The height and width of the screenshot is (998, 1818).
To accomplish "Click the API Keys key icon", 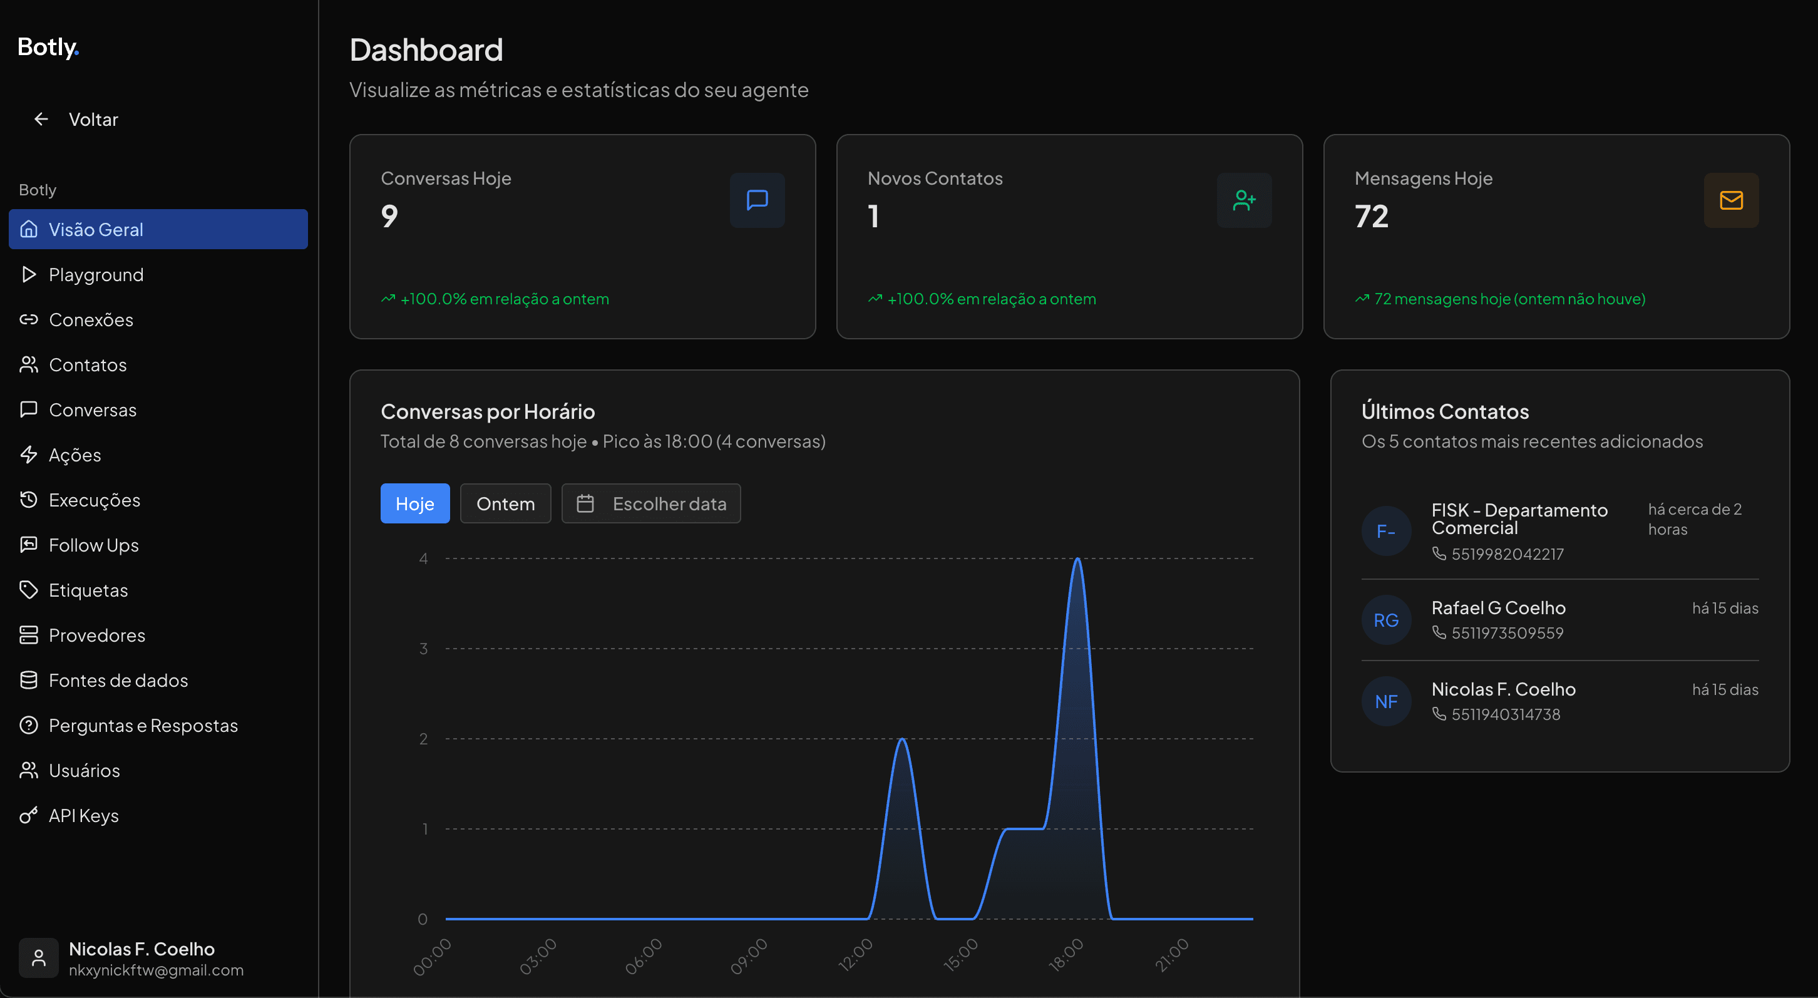I will [x=28, y=815].
